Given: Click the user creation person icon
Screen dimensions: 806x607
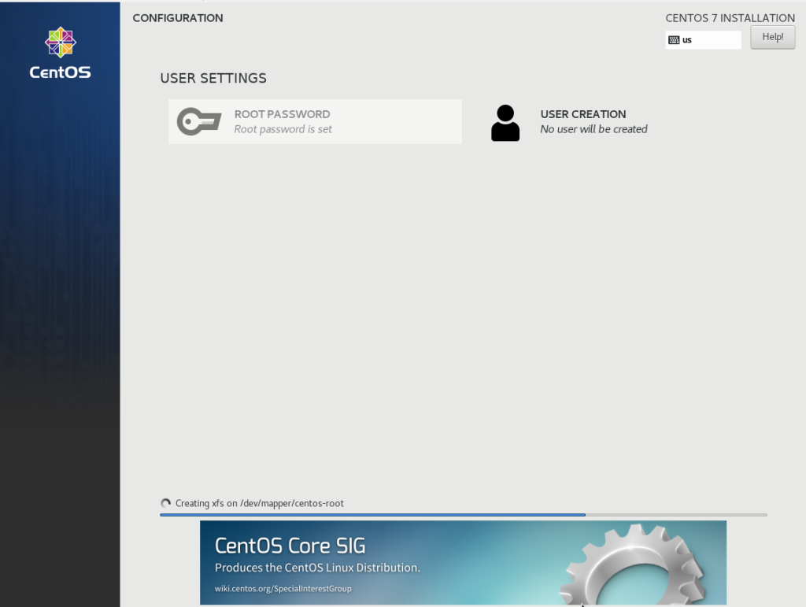Looking at the screenshot, I should (505, 123).
